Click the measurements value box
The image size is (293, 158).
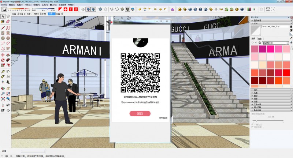coord(33,151)
